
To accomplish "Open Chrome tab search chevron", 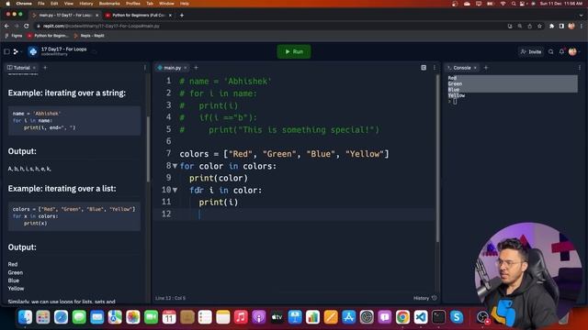I will (582, 16).
